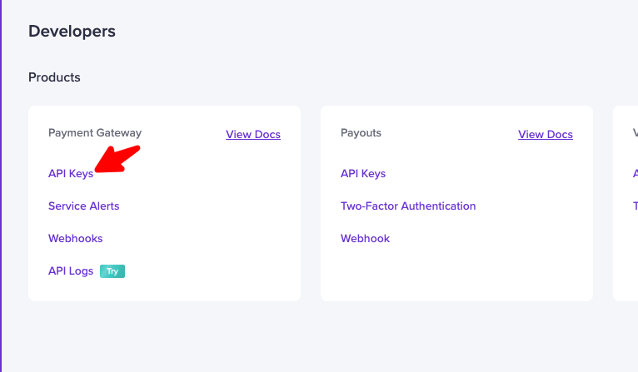View Docs for Payouts
Viewport: 638px width, 372px height.
[546, 135]
